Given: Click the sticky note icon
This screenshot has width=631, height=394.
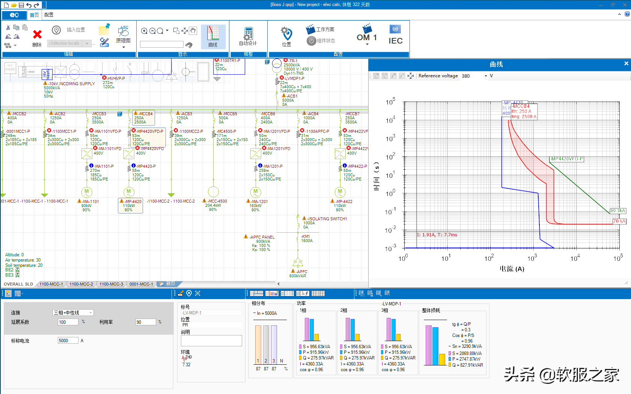Looking at the screenshot, I should click(x=104, y=30).
